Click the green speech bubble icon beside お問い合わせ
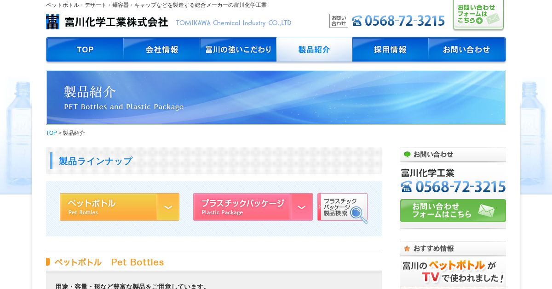The image size is (552, 289). [407, 155]
